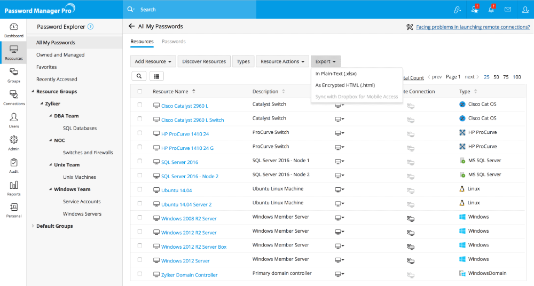Image resolution: width=534 pixels, height=286 pixels.
Task: Switch to the Passwords tab
Action: coord(174,41)
